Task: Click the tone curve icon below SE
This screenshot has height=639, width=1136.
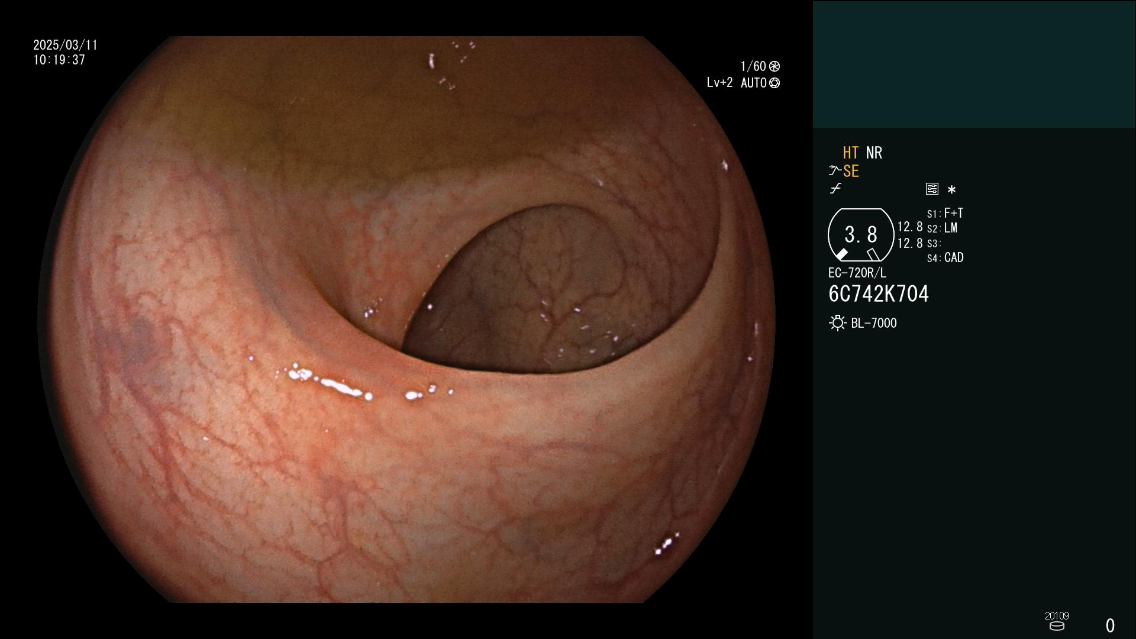Action: [835, 189]
